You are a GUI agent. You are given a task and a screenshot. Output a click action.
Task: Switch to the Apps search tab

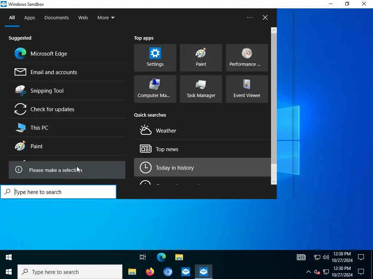pos(30,17)
